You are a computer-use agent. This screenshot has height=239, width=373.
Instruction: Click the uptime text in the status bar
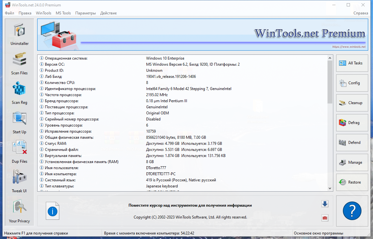pos(149,233)
